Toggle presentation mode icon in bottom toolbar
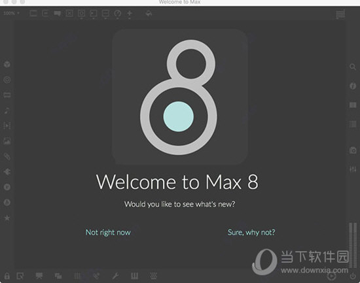Viewport: 360px width, 283px height. click(39, 276)
